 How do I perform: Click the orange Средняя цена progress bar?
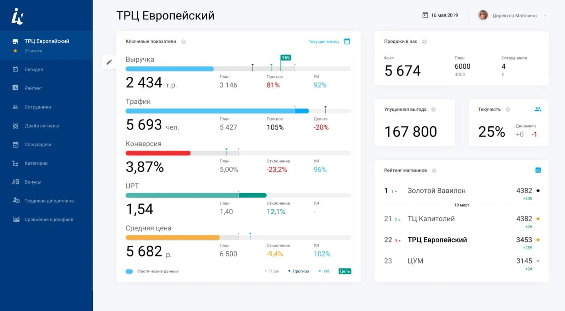click(172, 238)
